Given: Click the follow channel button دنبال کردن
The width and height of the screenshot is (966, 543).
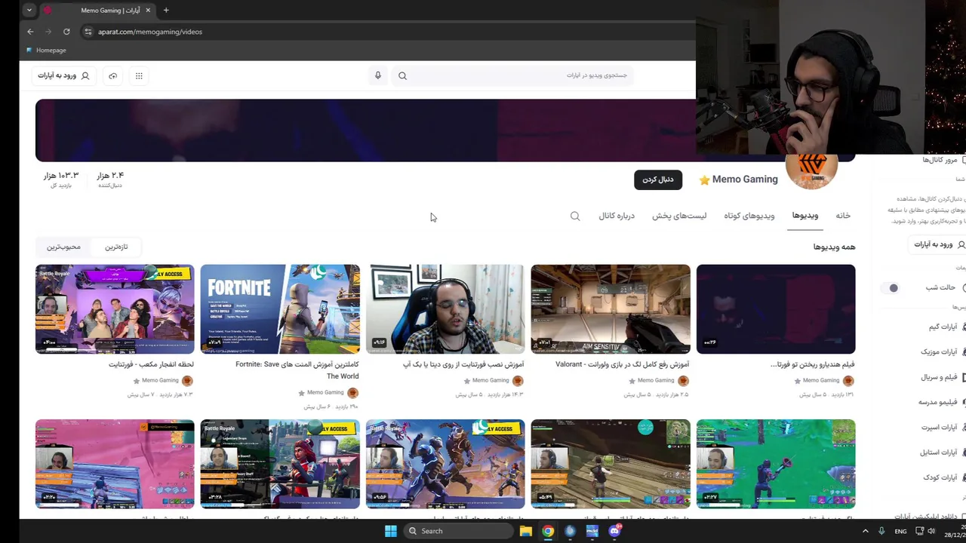Looking at the screenshot, I should point(658,179).
